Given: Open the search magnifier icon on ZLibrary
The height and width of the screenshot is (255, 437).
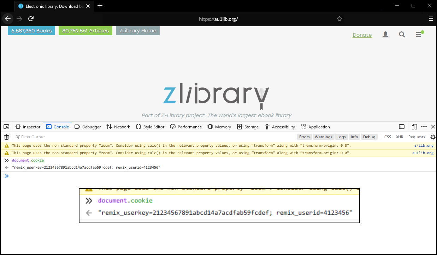Looking at the screenshot, I should pos(402,35).
